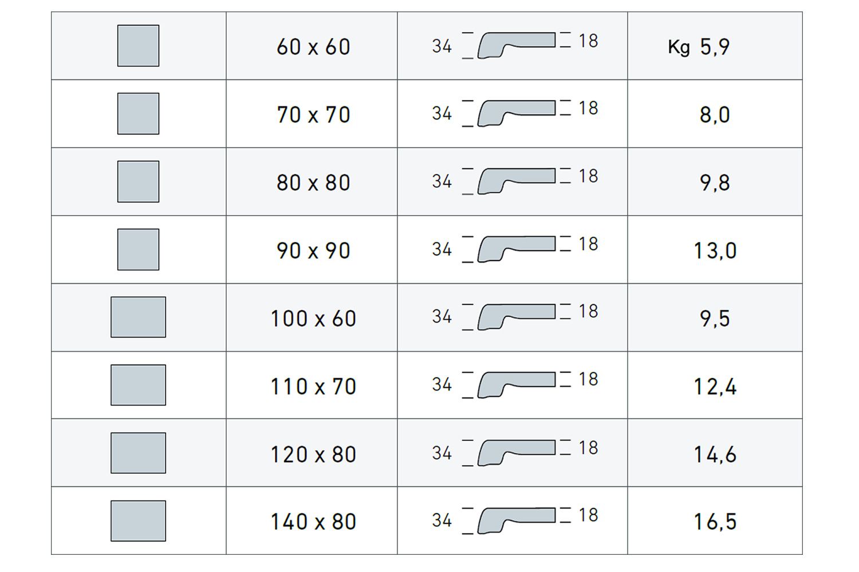
Task: Select the 13,0 weight value
Action: pos(715,251)
